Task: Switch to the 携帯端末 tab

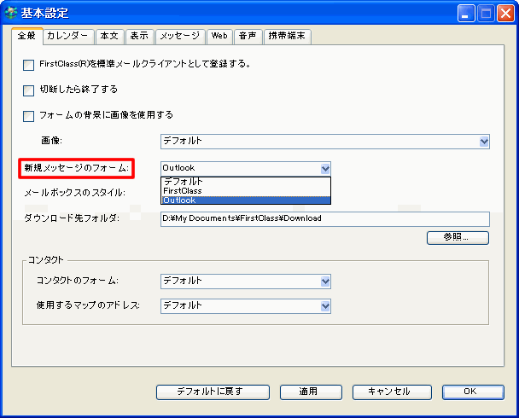Action: (287, 36)
